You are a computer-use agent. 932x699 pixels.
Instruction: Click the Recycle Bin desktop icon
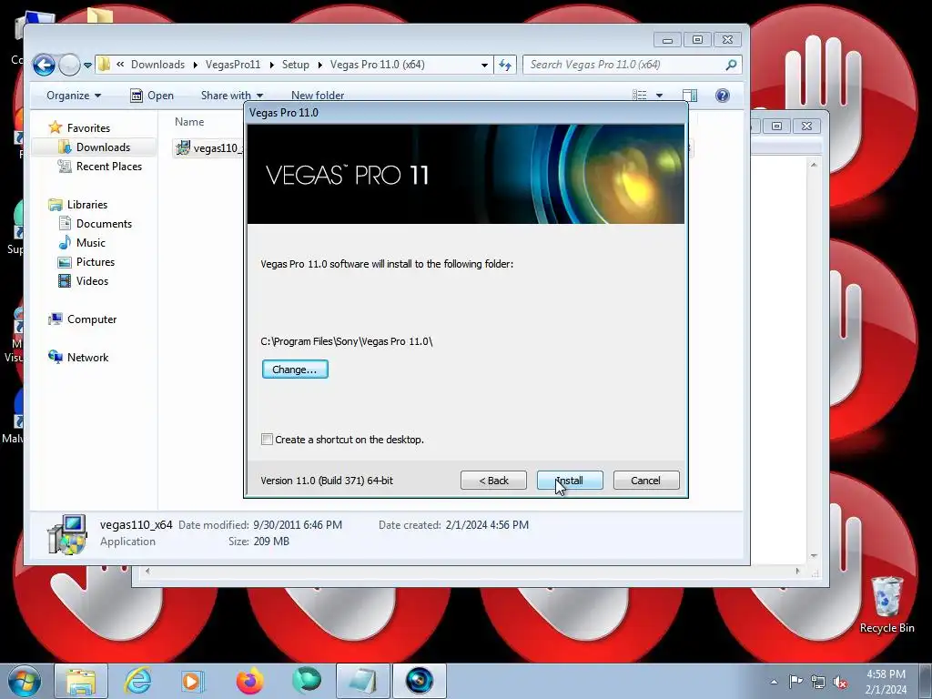pyautogui.click(x=886, y=605)
